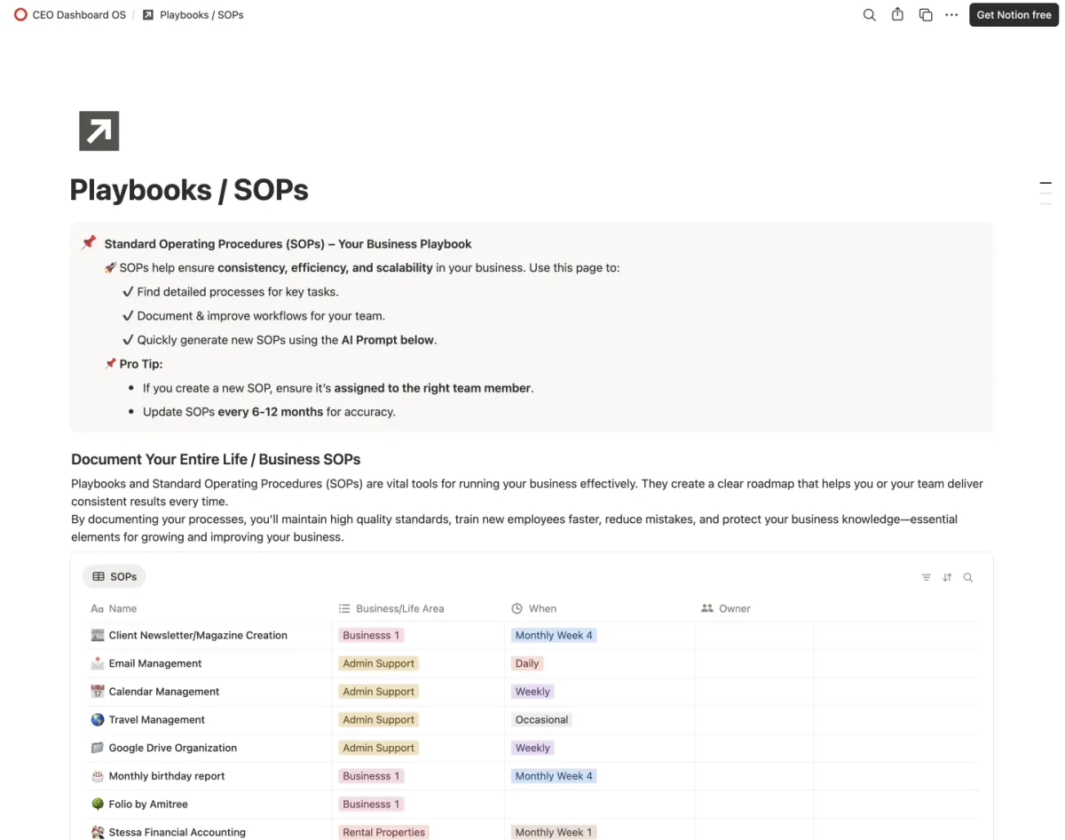Screen dimensions: 1065x840
Task: Click the share icon in the top bar
Action: [x=897, y=15]
